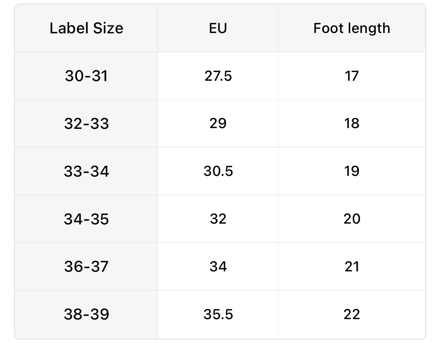Click the EU value 32 cell
The width and height of the screenshot is (443, 343).
[x=218, y=219]
